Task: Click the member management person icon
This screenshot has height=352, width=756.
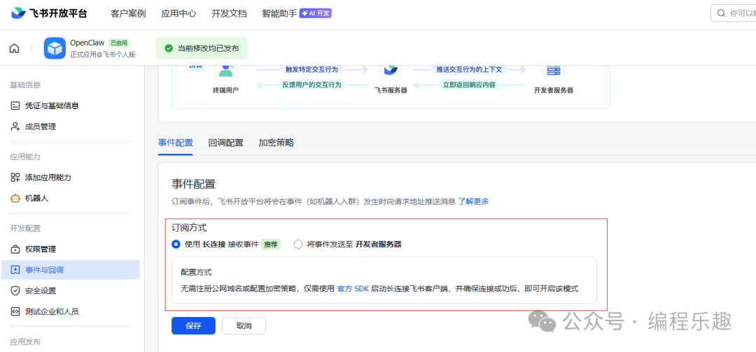Action: click(15, 126)
